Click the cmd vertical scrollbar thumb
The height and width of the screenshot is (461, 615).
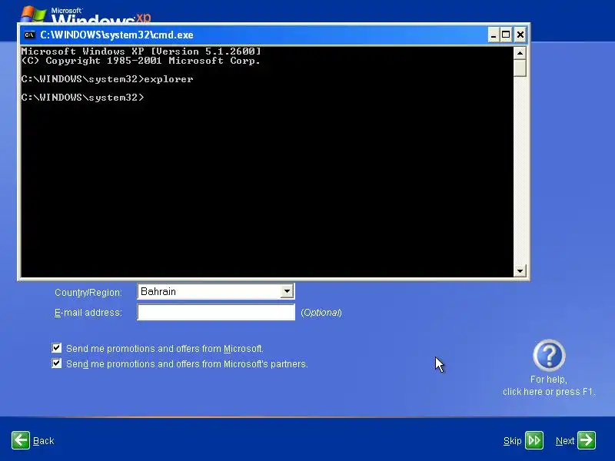(x=520, y=68)
